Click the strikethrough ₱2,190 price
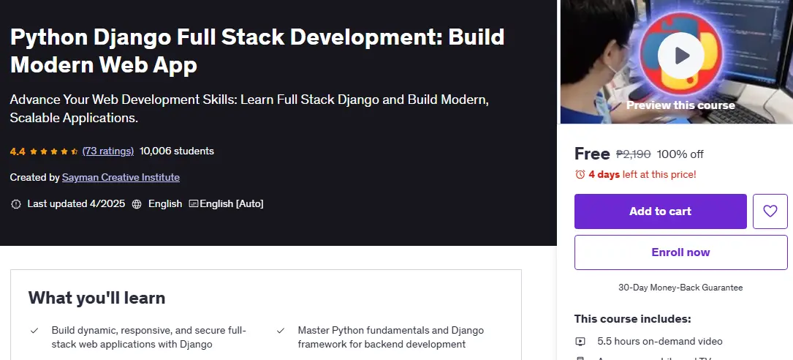Image resolution: width=793 pixels, height=360 pixels. (633, 154)
